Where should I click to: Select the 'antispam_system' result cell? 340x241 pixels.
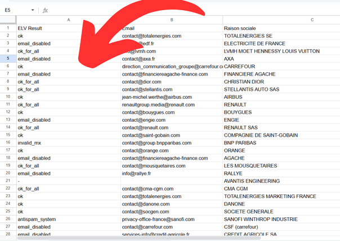click(x=69, y=219)
